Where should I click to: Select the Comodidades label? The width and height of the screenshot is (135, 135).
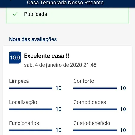[90, 102]
